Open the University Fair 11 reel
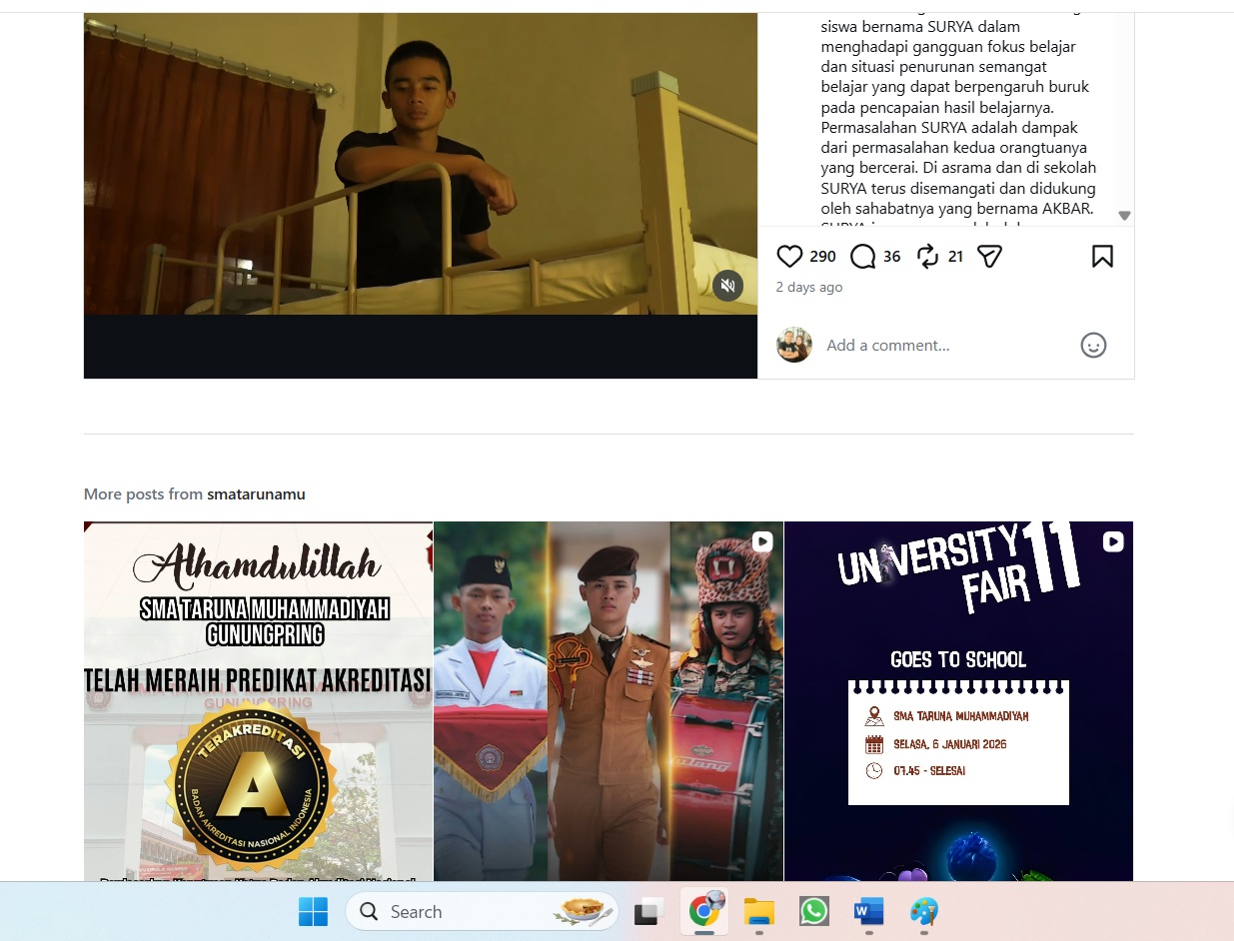The width and height of the screenshot is (1234, 941). [x=958, y=699]
